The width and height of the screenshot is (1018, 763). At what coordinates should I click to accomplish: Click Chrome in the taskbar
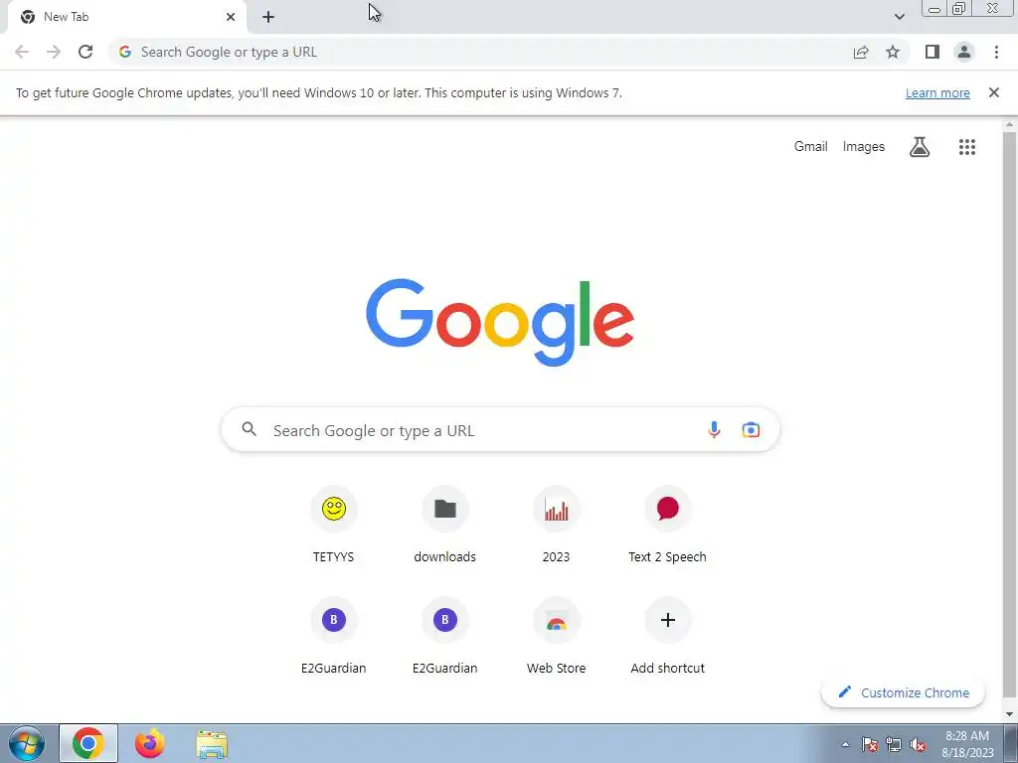(88, 743)
